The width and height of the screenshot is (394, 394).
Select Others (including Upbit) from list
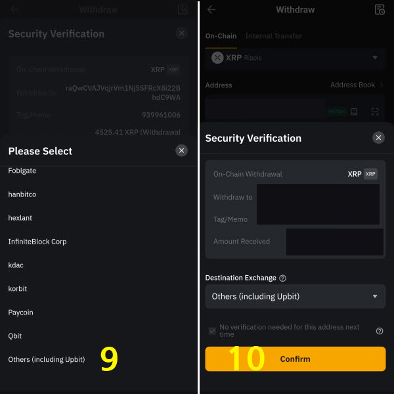(47, 360)
